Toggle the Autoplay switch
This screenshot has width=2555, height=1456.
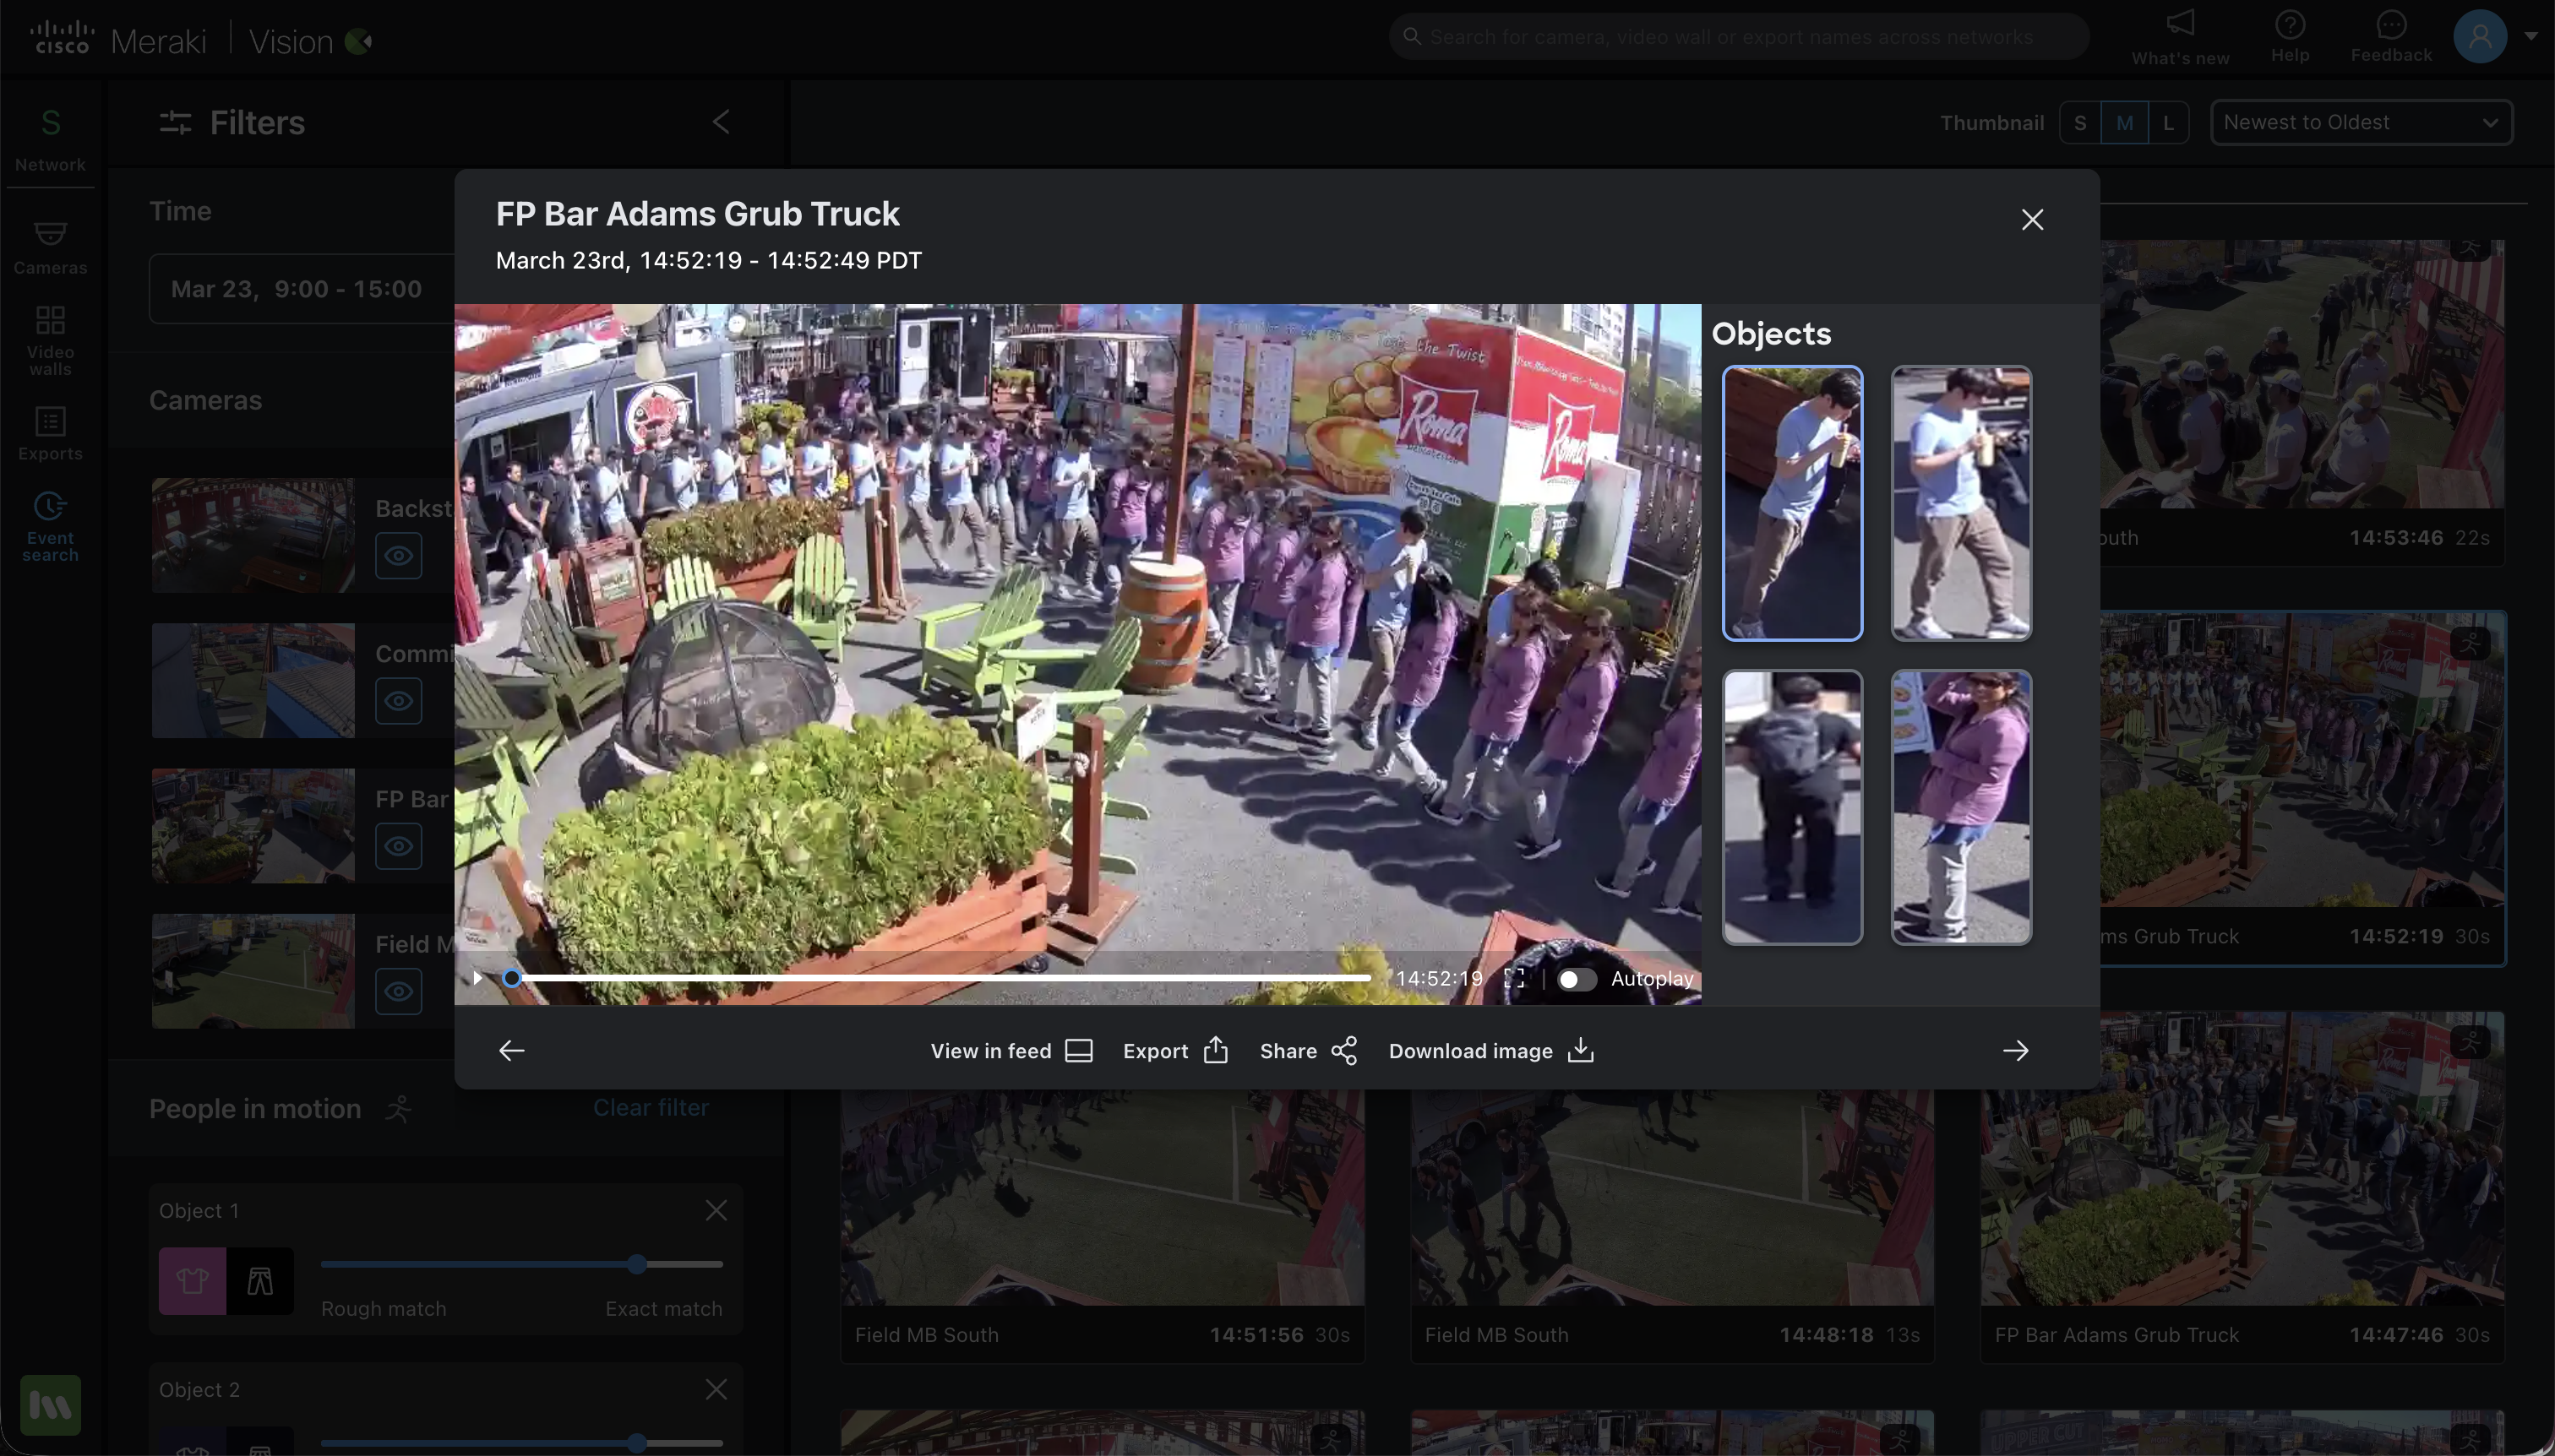point(1577,979)
